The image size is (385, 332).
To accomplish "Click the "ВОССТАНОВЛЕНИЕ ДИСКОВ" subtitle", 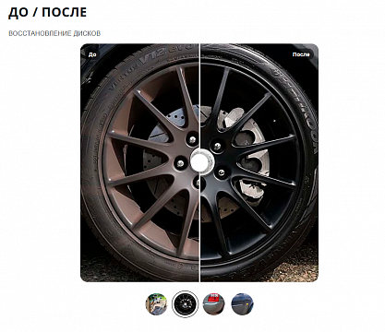I will pos(54,33).
